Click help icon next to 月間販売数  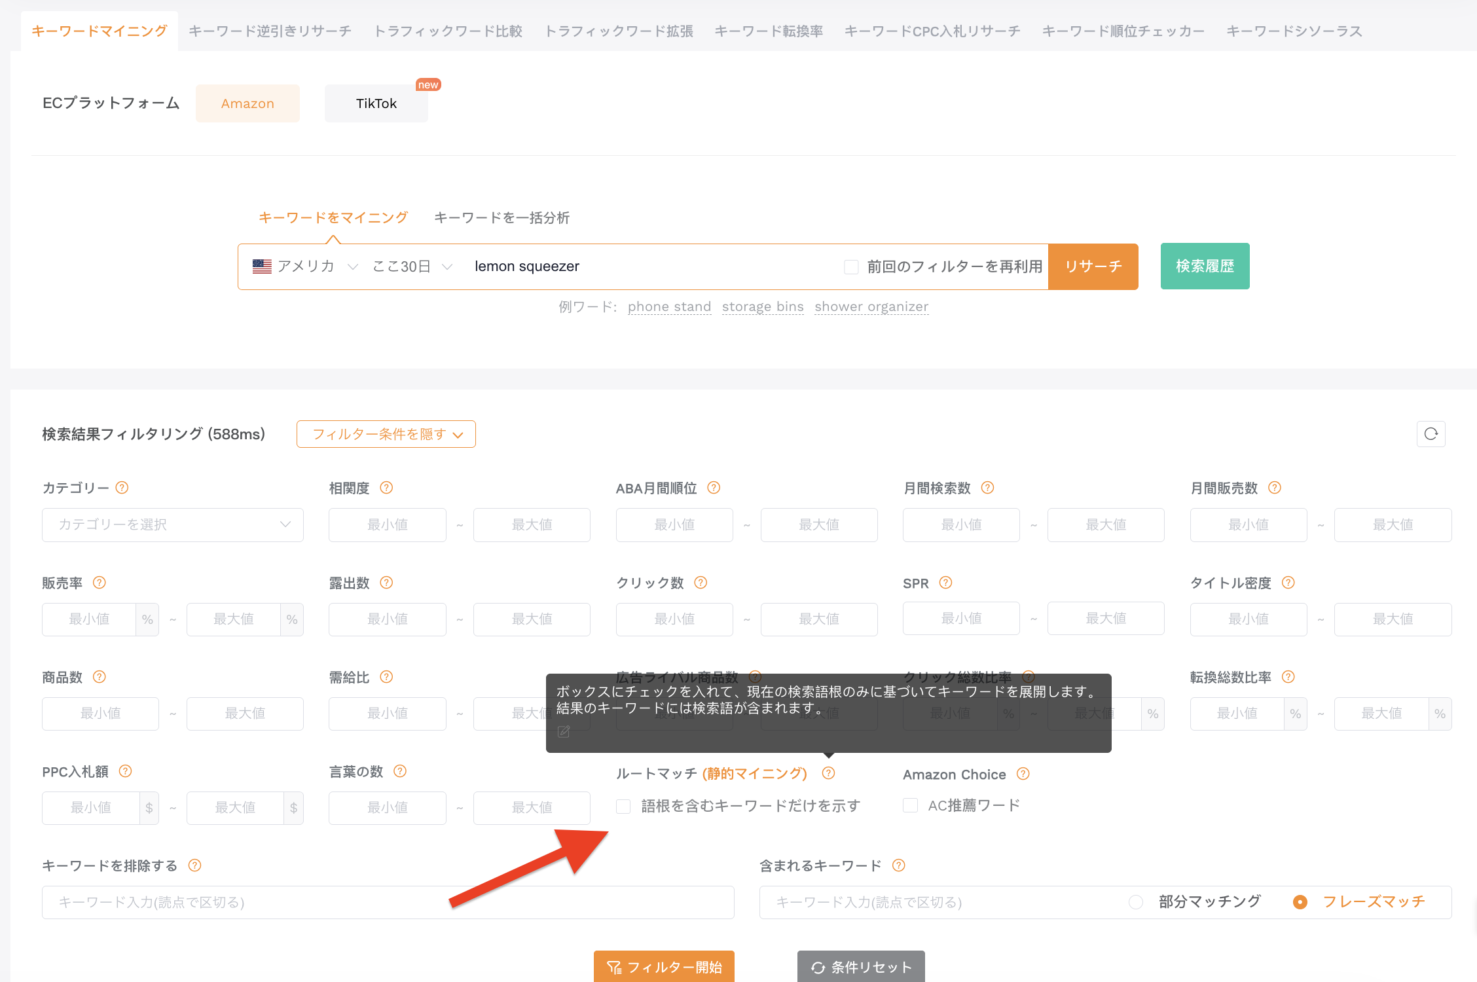click(1274, 488)
